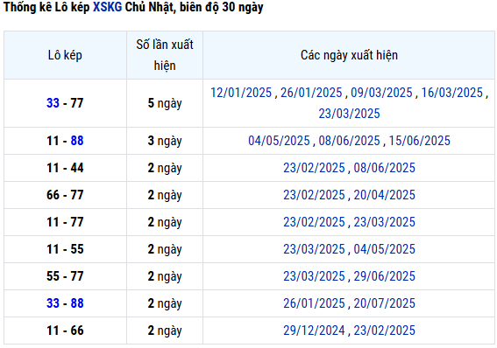Open date 16/03/2025 link

point(452,93)
